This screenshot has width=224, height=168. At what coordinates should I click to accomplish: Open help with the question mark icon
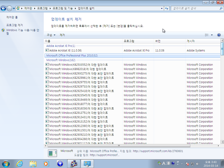click(x=219, y=35)
